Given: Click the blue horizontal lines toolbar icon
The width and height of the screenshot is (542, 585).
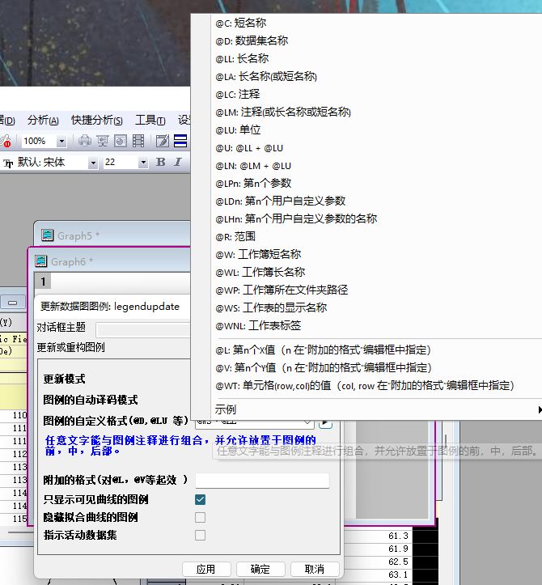Looking at the screenshot, I should (x=180, y=141).
